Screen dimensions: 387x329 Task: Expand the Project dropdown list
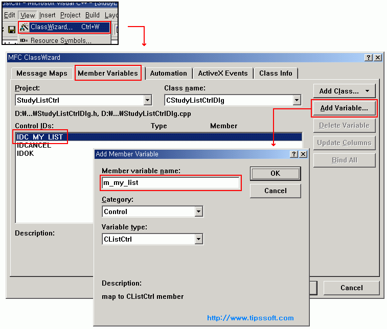point(147,101)
